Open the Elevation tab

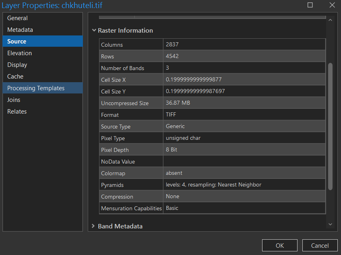click(19, 53)
